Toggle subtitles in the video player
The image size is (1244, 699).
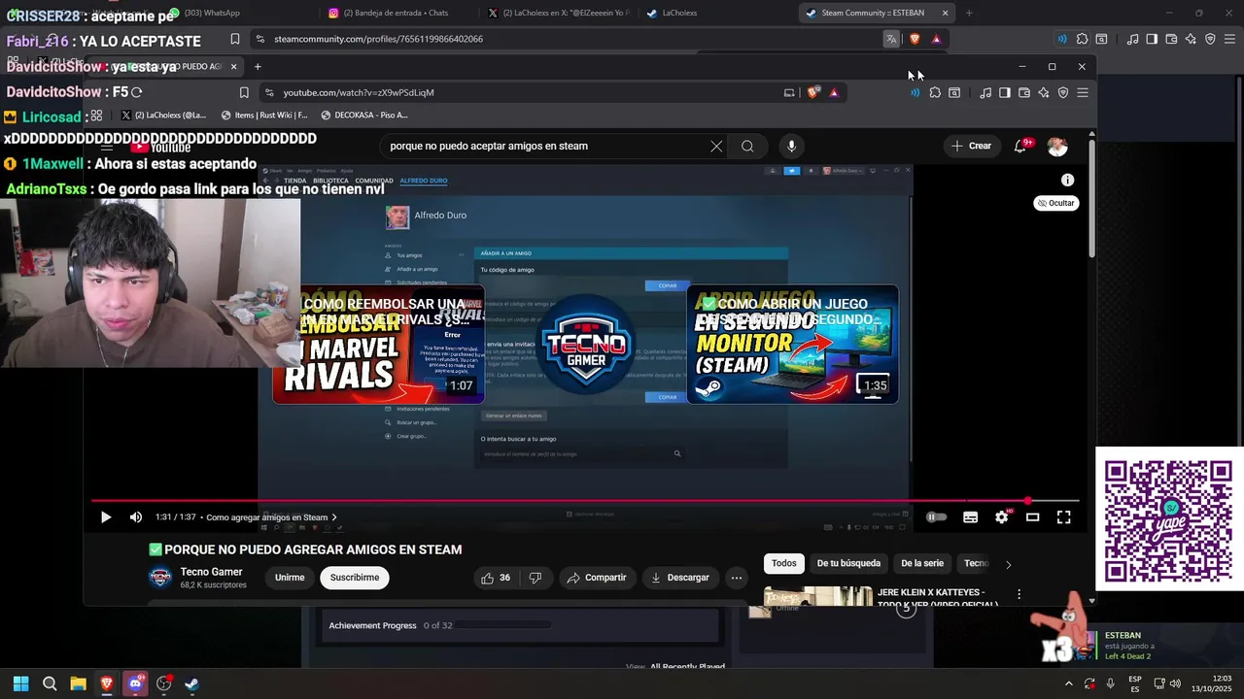coord(970,517)
